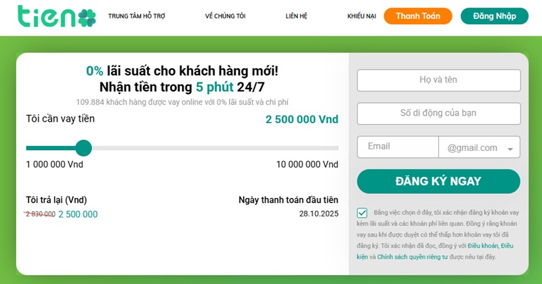This screenshot has height=284, width=542.
Task: Open Chính sách quyền riêng tư link
Action: tap(411, 257)
